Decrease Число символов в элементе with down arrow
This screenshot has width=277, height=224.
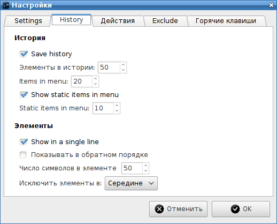click(145, 171)
